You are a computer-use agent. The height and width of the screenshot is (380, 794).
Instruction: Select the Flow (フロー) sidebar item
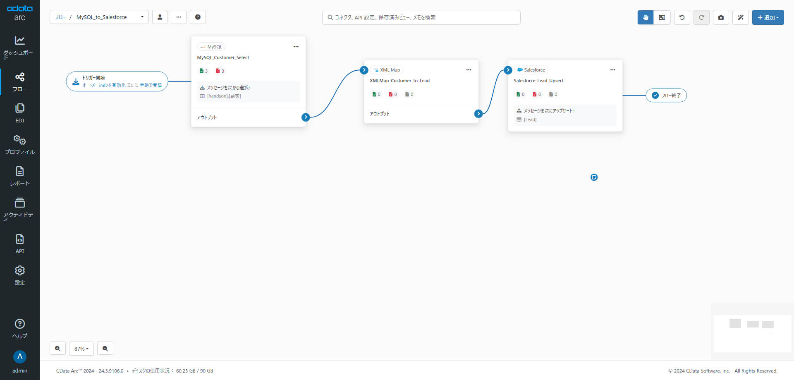pyautogui.click(x=19, y=82)
